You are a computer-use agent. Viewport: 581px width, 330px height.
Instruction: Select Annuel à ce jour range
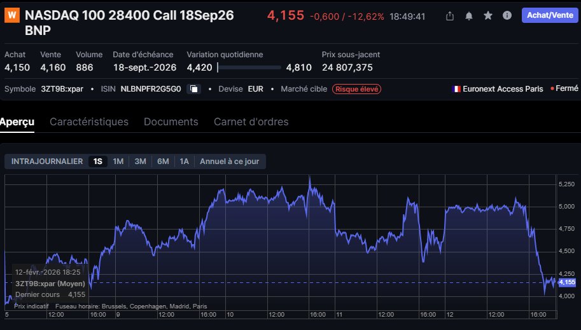(x=229, y=162)
